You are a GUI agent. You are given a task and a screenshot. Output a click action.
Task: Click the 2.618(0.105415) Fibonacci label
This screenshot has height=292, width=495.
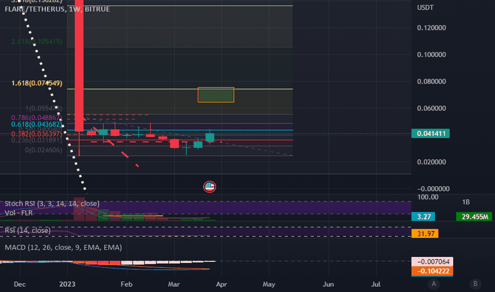pyautogui.click(x=37, y=41)
